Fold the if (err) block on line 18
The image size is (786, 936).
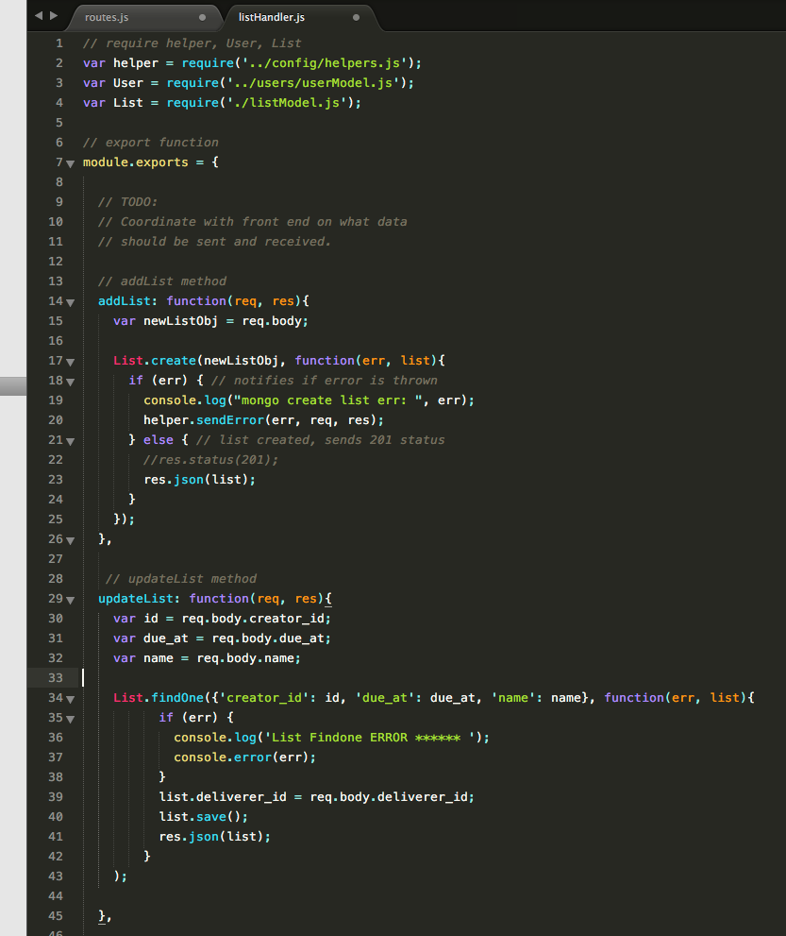pyautogui.click(x=69, y=380)
